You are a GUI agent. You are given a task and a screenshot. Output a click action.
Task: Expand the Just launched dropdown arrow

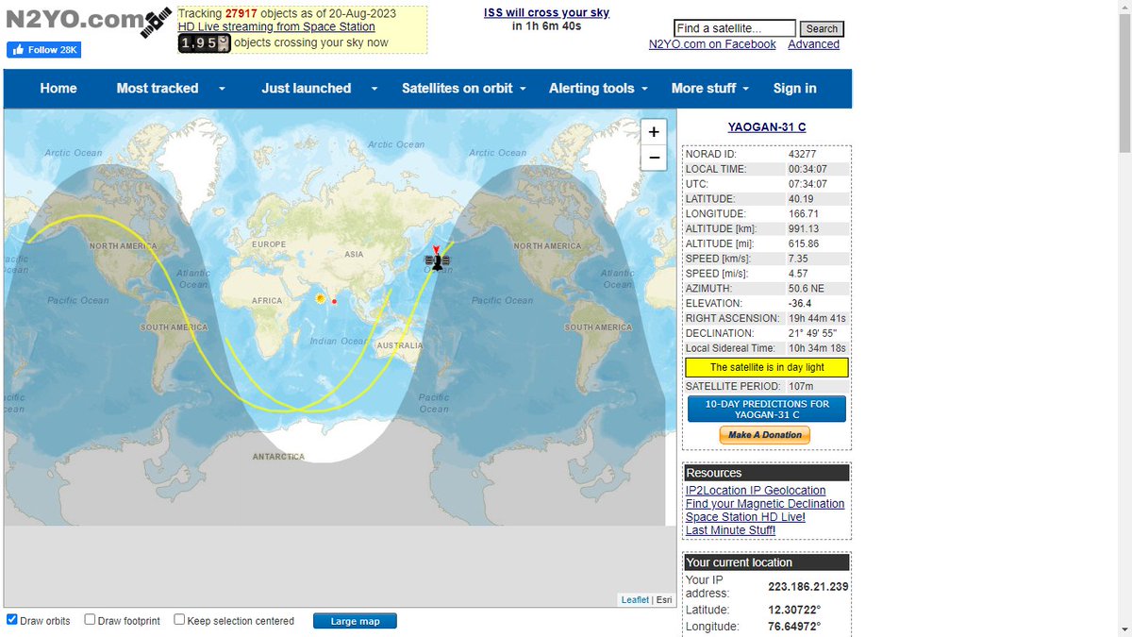375,89
